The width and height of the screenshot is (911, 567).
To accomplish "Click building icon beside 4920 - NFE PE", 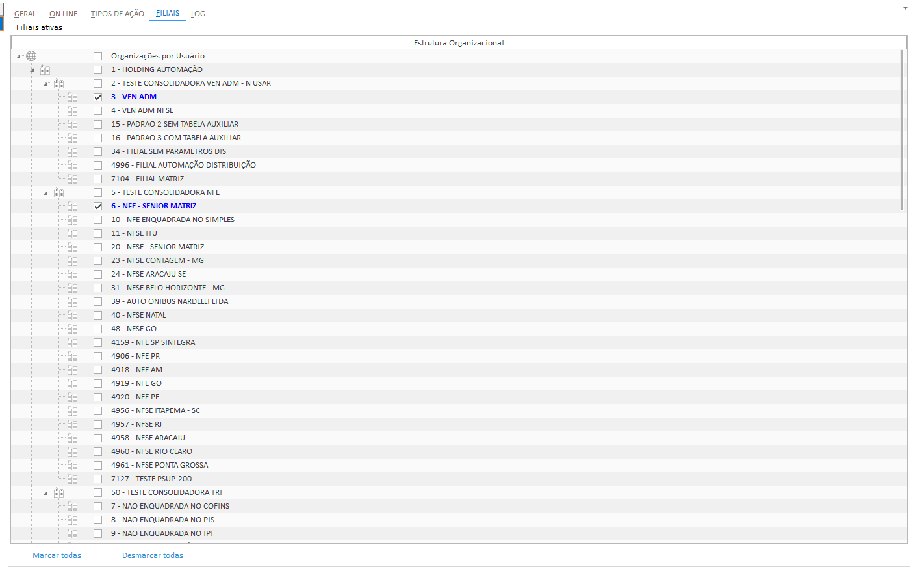I will (x=72, y=397).
